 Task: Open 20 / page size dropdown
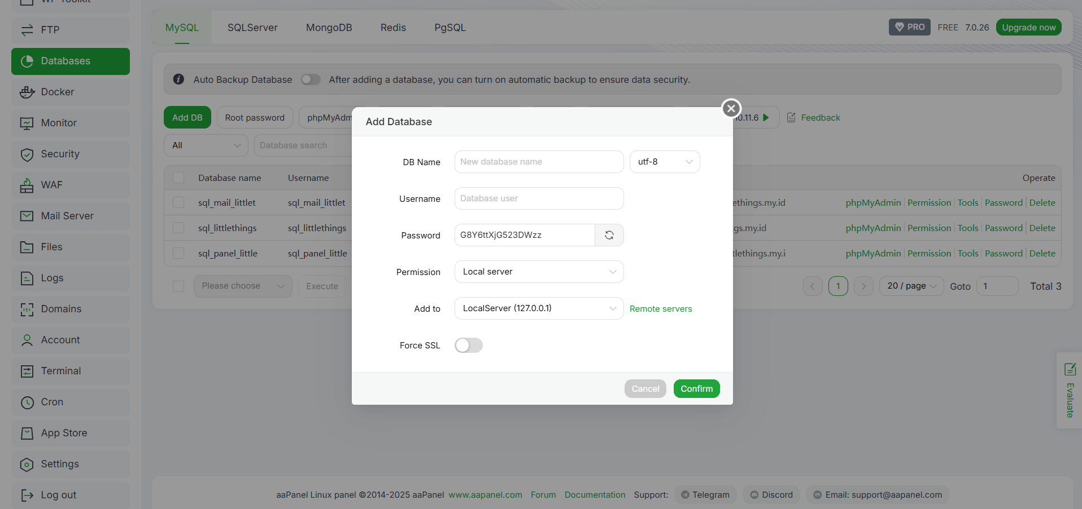click(911, 286)
